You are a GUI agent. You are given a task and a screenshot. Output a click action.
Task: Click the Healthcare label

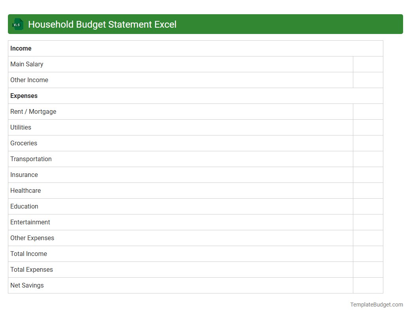pyautogui.click(x=25, y=190)
